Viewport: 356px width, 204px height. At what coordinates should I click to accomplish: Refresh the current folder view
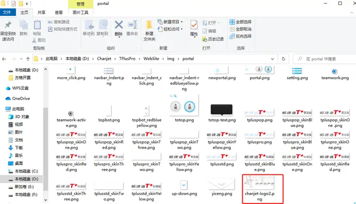283,59
